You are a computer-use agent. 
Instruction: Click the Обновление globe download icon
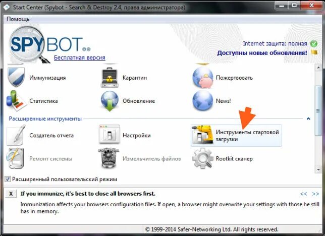tap(110, 101)
